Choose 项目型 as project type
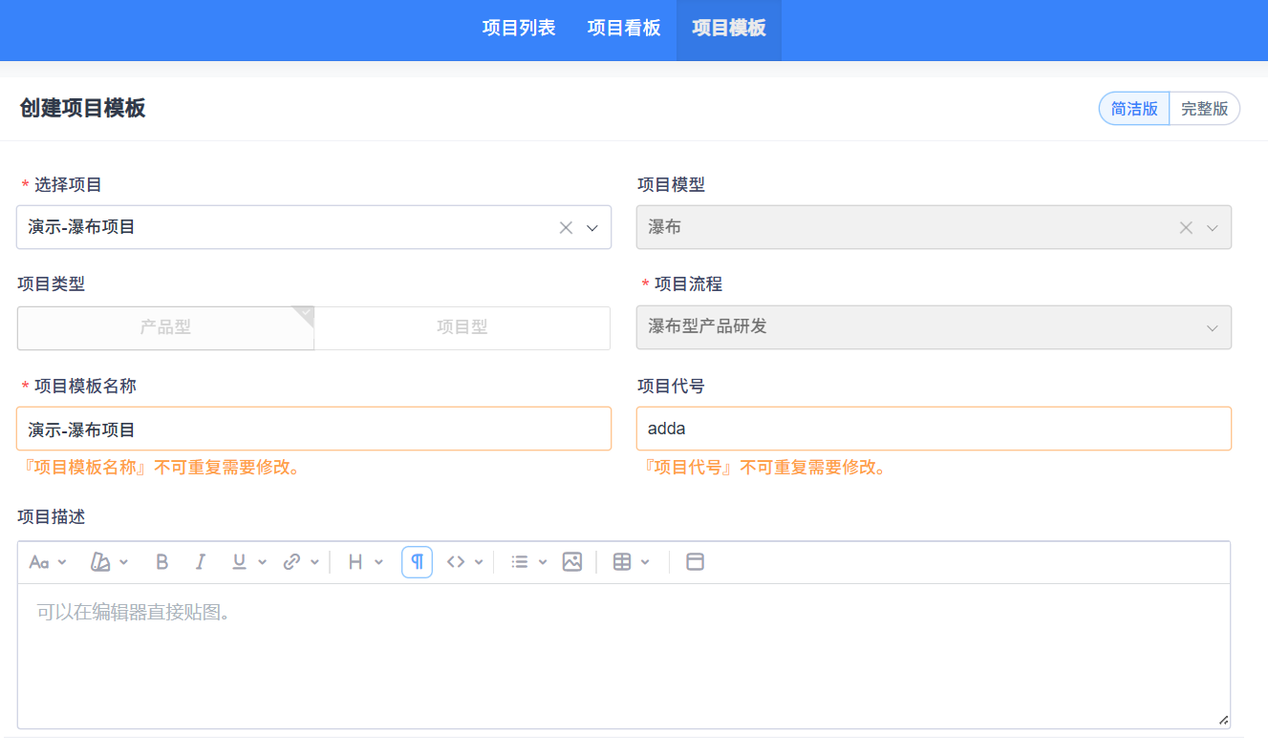 (x=462, y=327)
